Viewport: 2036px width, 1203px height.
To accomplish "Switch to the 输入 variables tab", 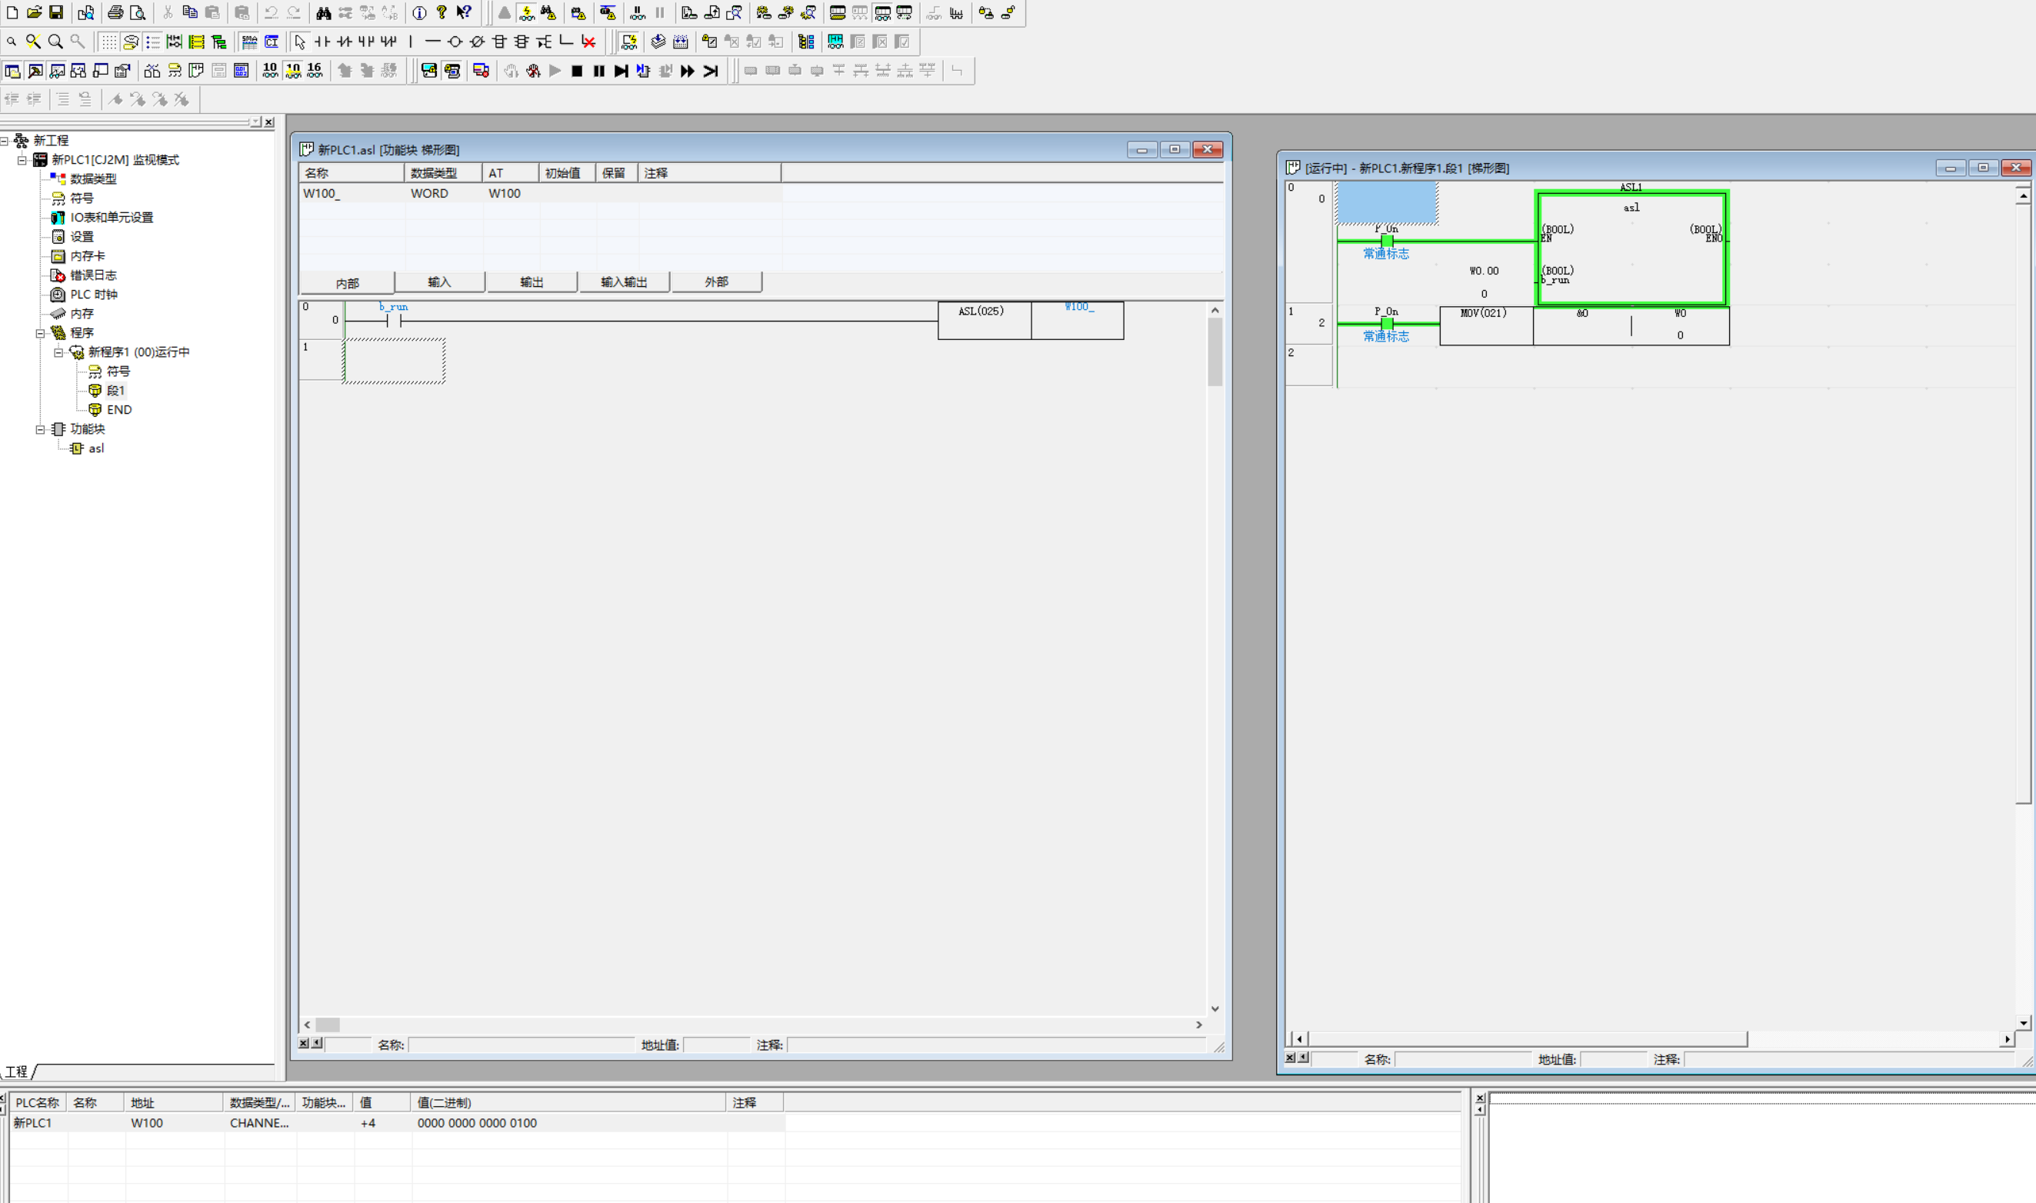I will [x=438, y=282].
